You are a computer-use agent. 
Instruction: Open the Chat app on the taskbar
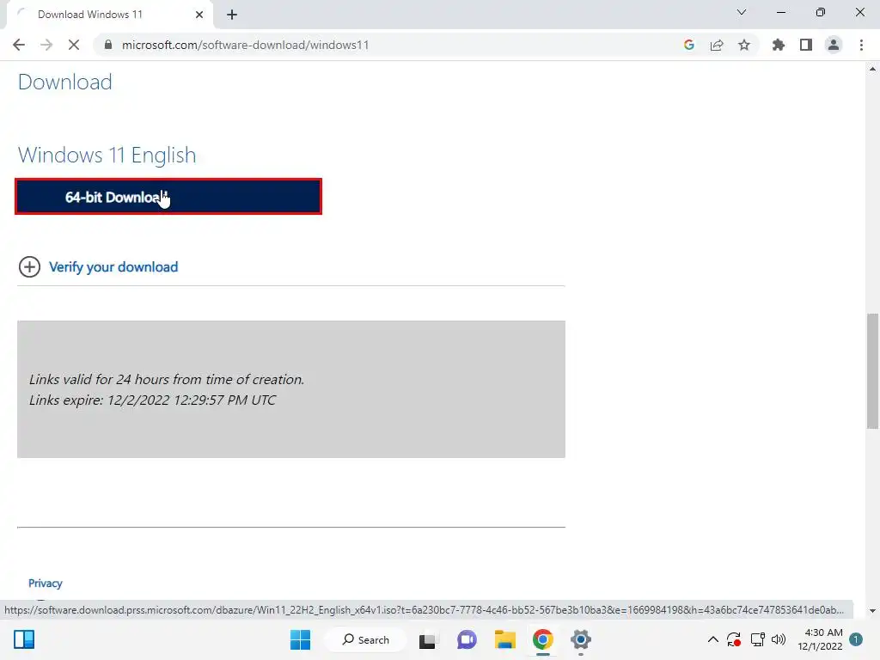coord(467,639)
